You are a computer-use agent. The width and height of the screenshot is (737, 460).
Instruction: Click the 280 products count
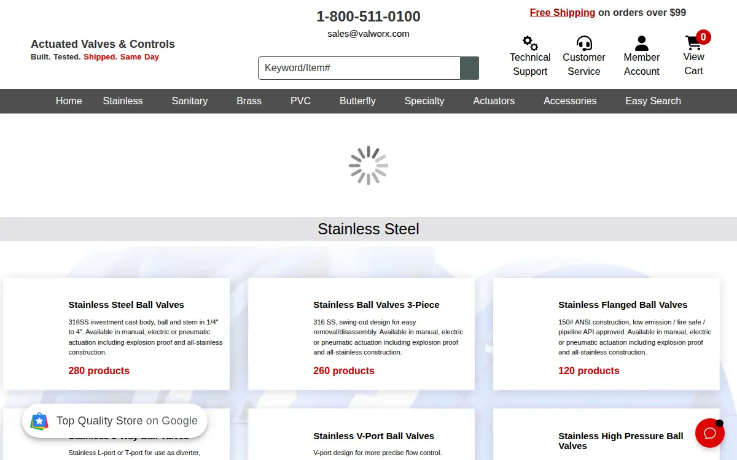[x=99, y=371]
